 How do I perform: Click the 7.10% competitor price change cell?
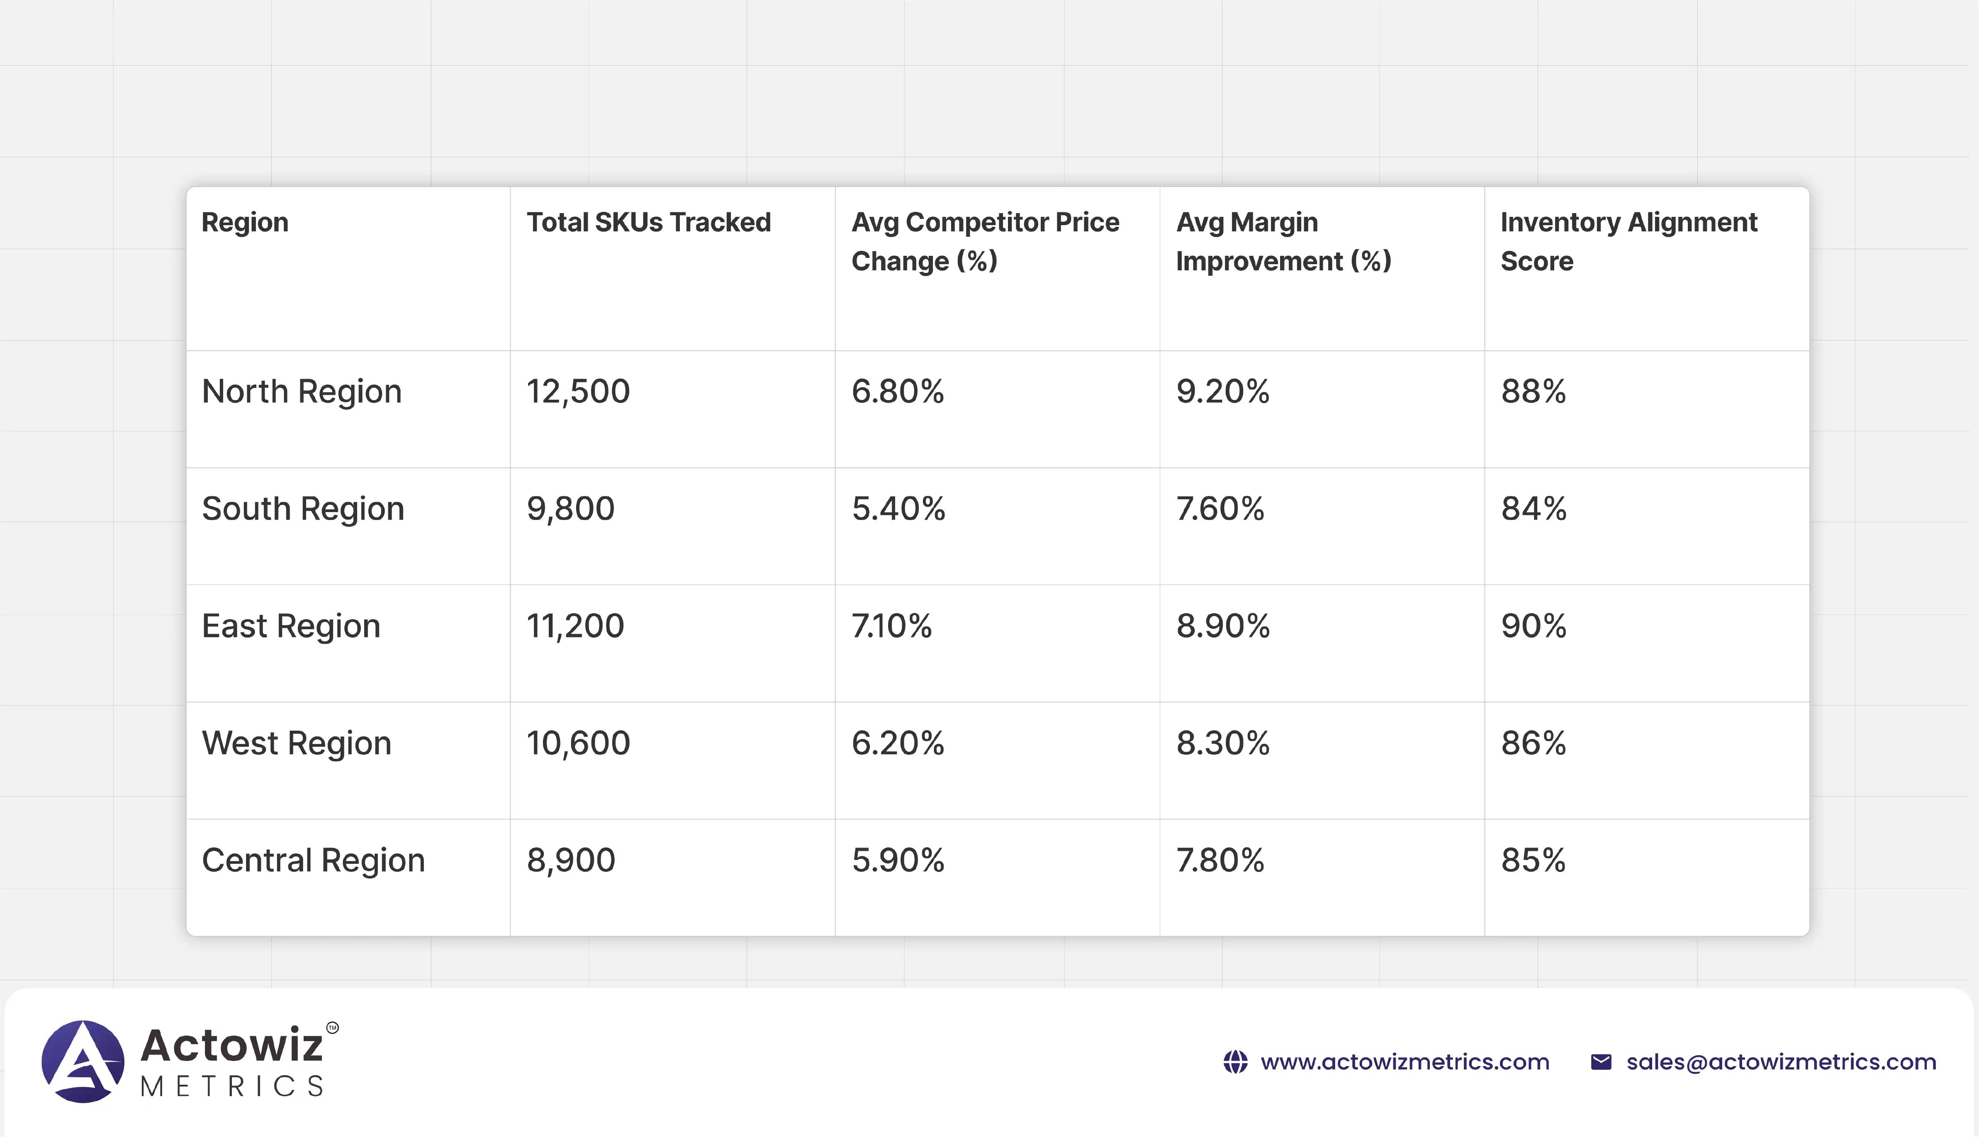click(x=892, y=625)
